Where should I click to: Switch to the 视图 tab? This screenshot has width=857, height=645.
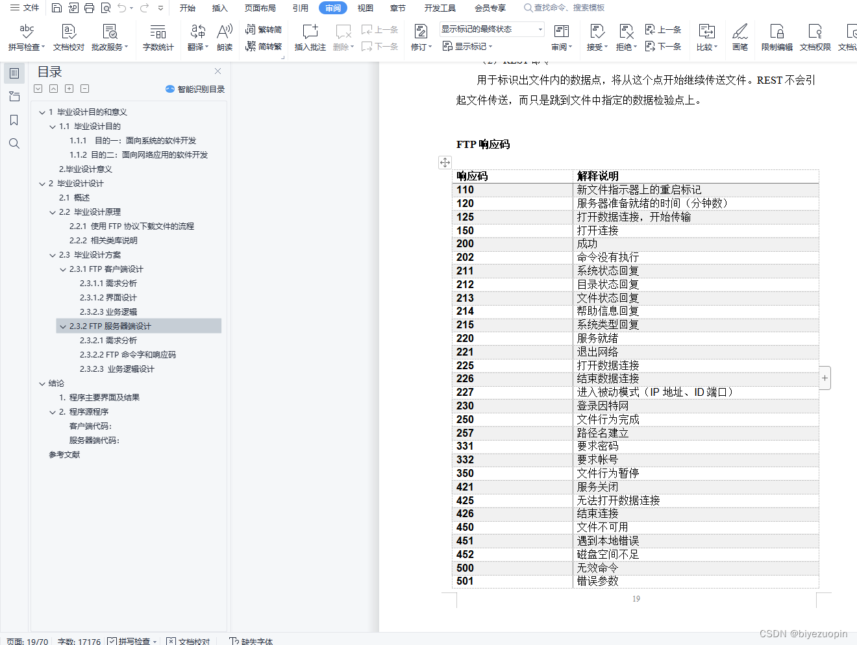click(x=366, y=8)
